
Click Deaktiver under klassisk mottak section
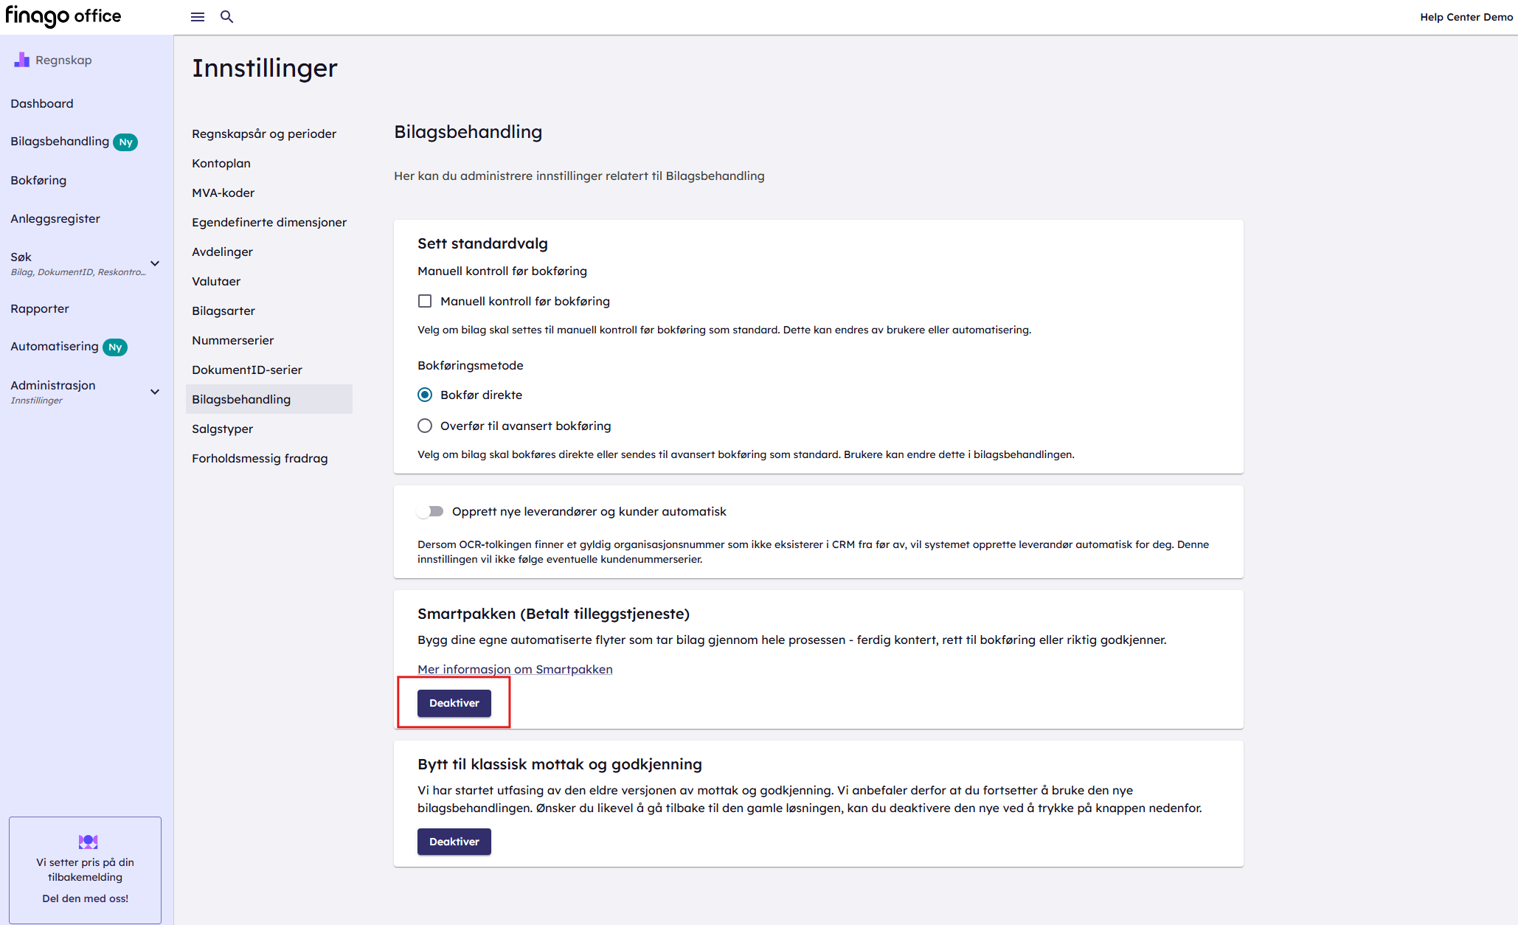click(x=454, y=842)
